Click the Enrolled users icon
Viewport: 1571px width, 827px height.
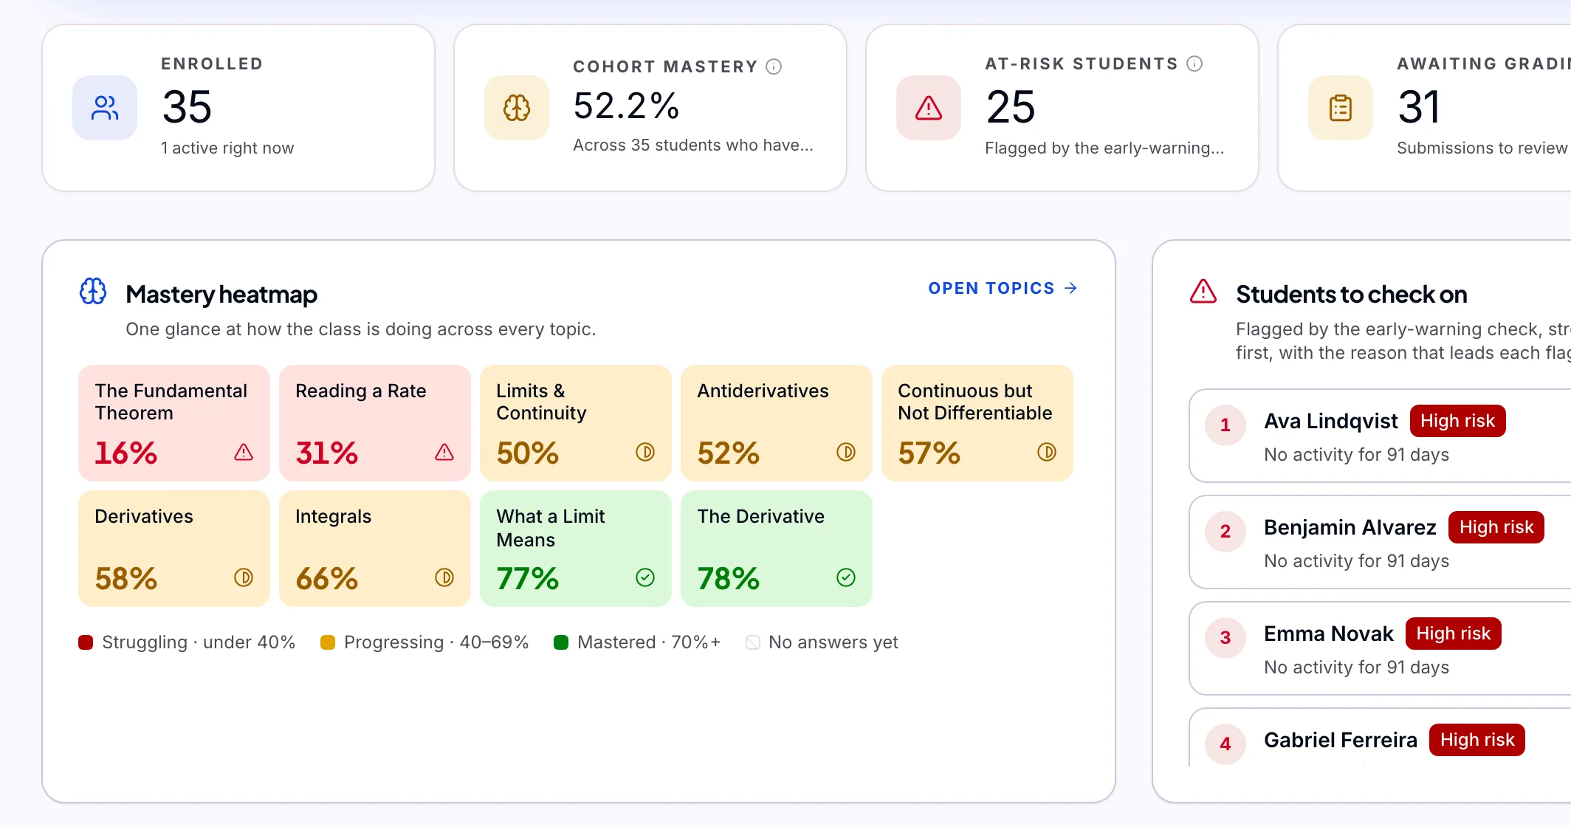click(x=105, y=108)
